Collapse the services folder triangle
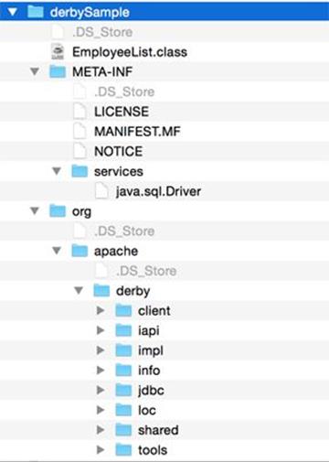The width and height of the screenshot is (329, 462). pos(57,171)
